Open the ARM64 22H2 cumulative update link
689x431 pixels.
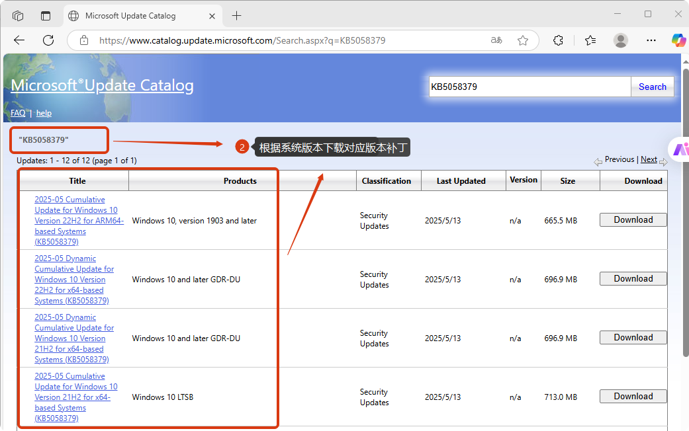79,221
